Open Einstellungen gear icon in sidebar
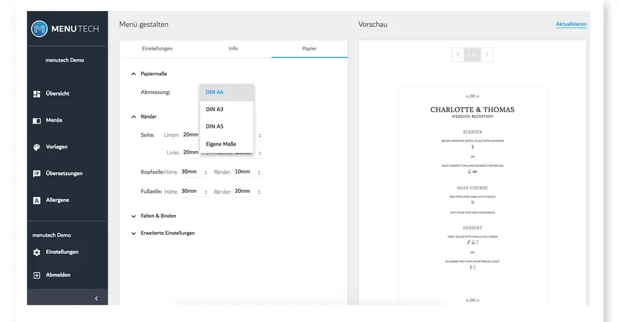 37,252
